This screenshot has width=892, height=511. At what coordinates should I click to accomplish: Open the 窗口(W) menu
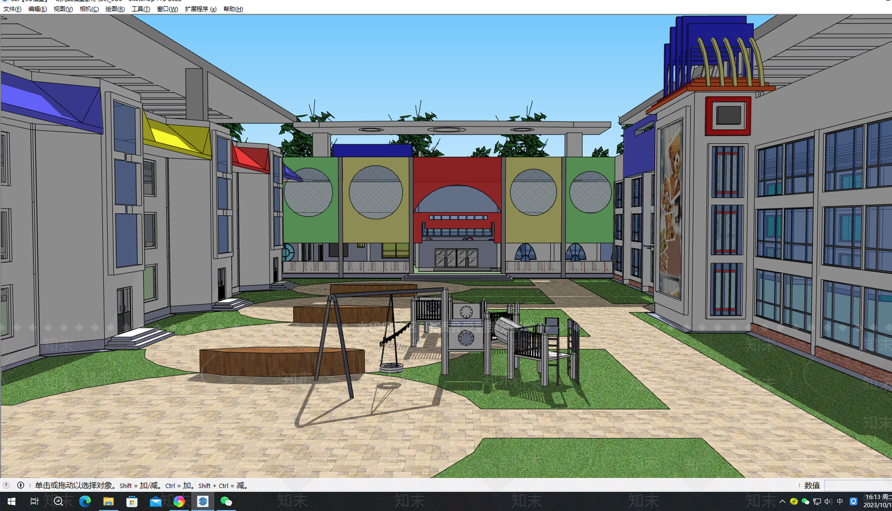(167, 9)
